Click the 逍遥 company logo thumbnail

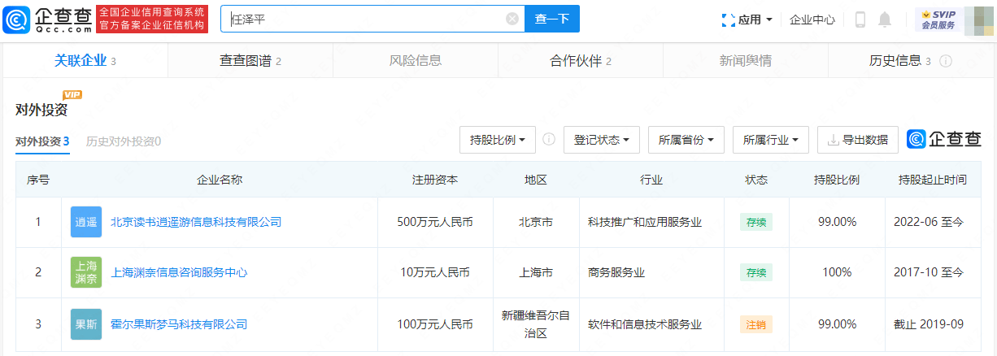(x=86, y=222)
